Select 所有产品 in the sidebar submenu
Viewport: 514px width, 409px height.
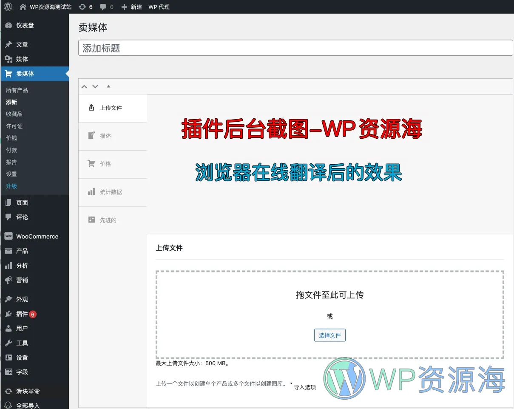pyautogui.click(x=17, y=90)
